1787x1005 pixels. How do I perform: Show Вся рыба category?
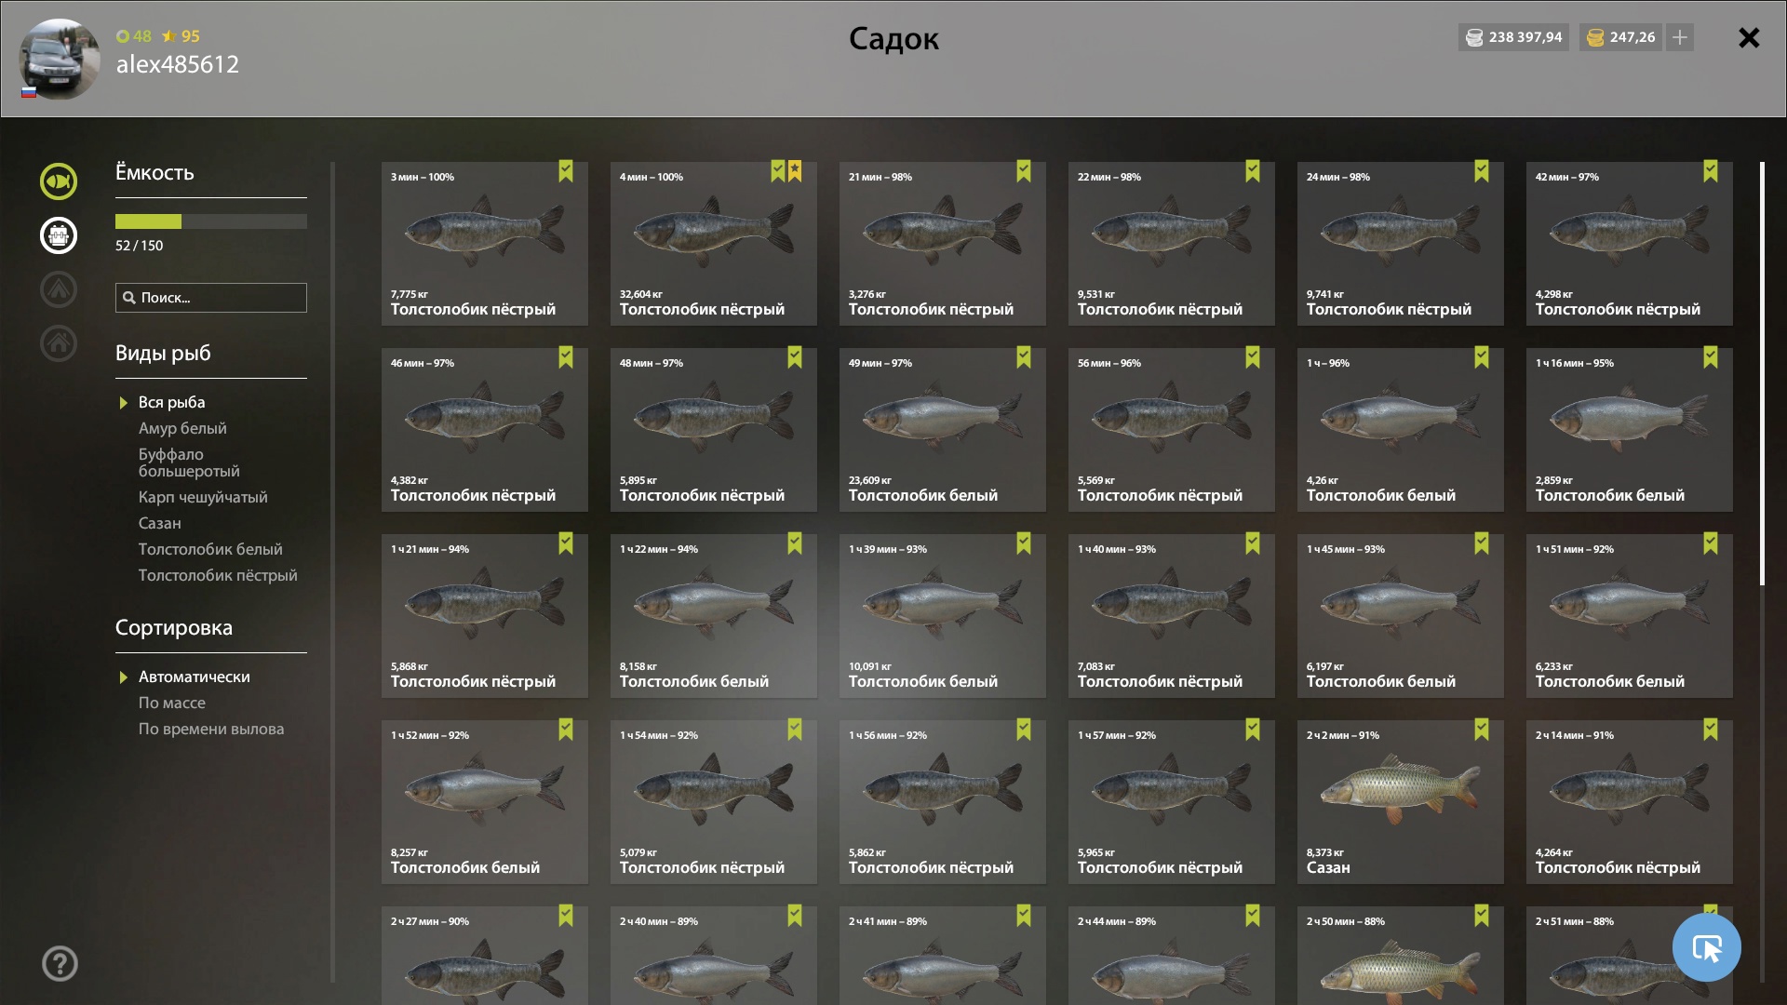[171, 403]
